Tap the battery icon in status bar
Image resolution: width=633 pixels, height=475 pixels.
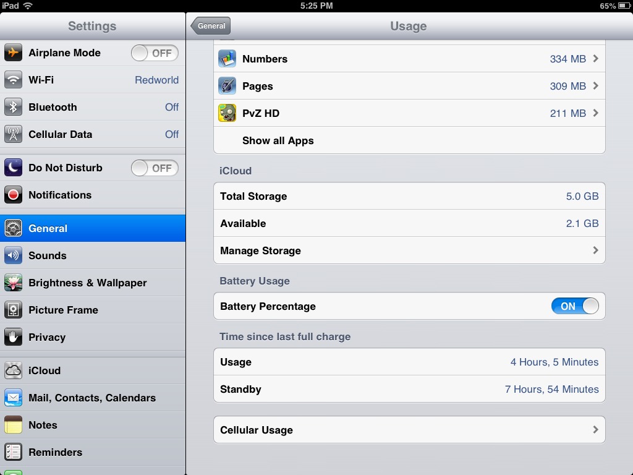click(x=624, y=6)
